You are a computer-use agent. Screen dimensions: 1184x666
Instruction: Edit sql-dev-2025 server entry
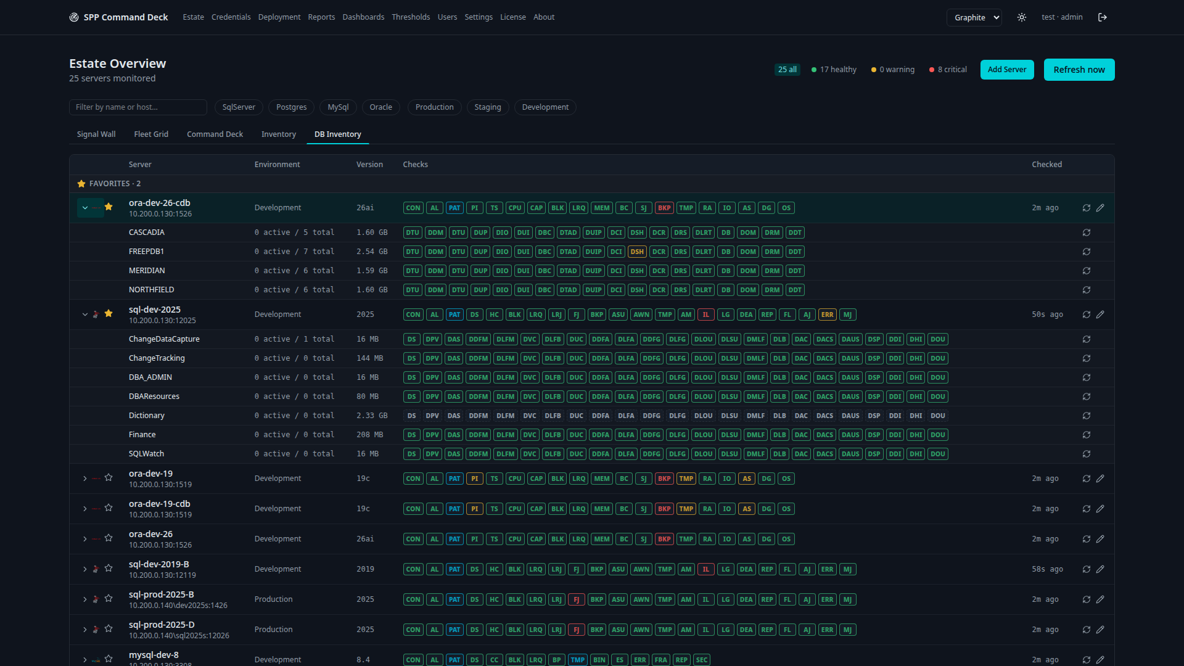[x=1100, y=314]
